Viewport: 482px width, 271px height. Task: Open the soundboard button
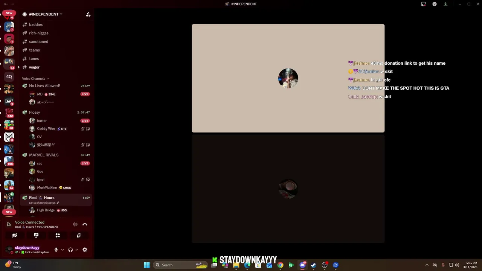pyautogui.click(x=79, y=235)
